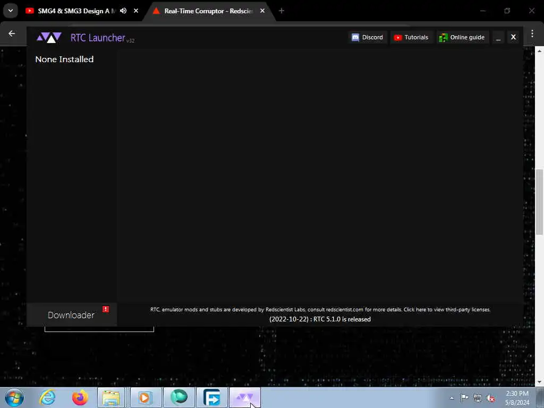The image size is (544, 408).
Task: Minimize the RTC Launcher window
Action: point(498,37)
